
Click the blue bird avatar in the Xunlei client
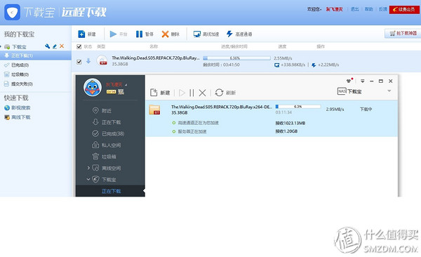93,87
